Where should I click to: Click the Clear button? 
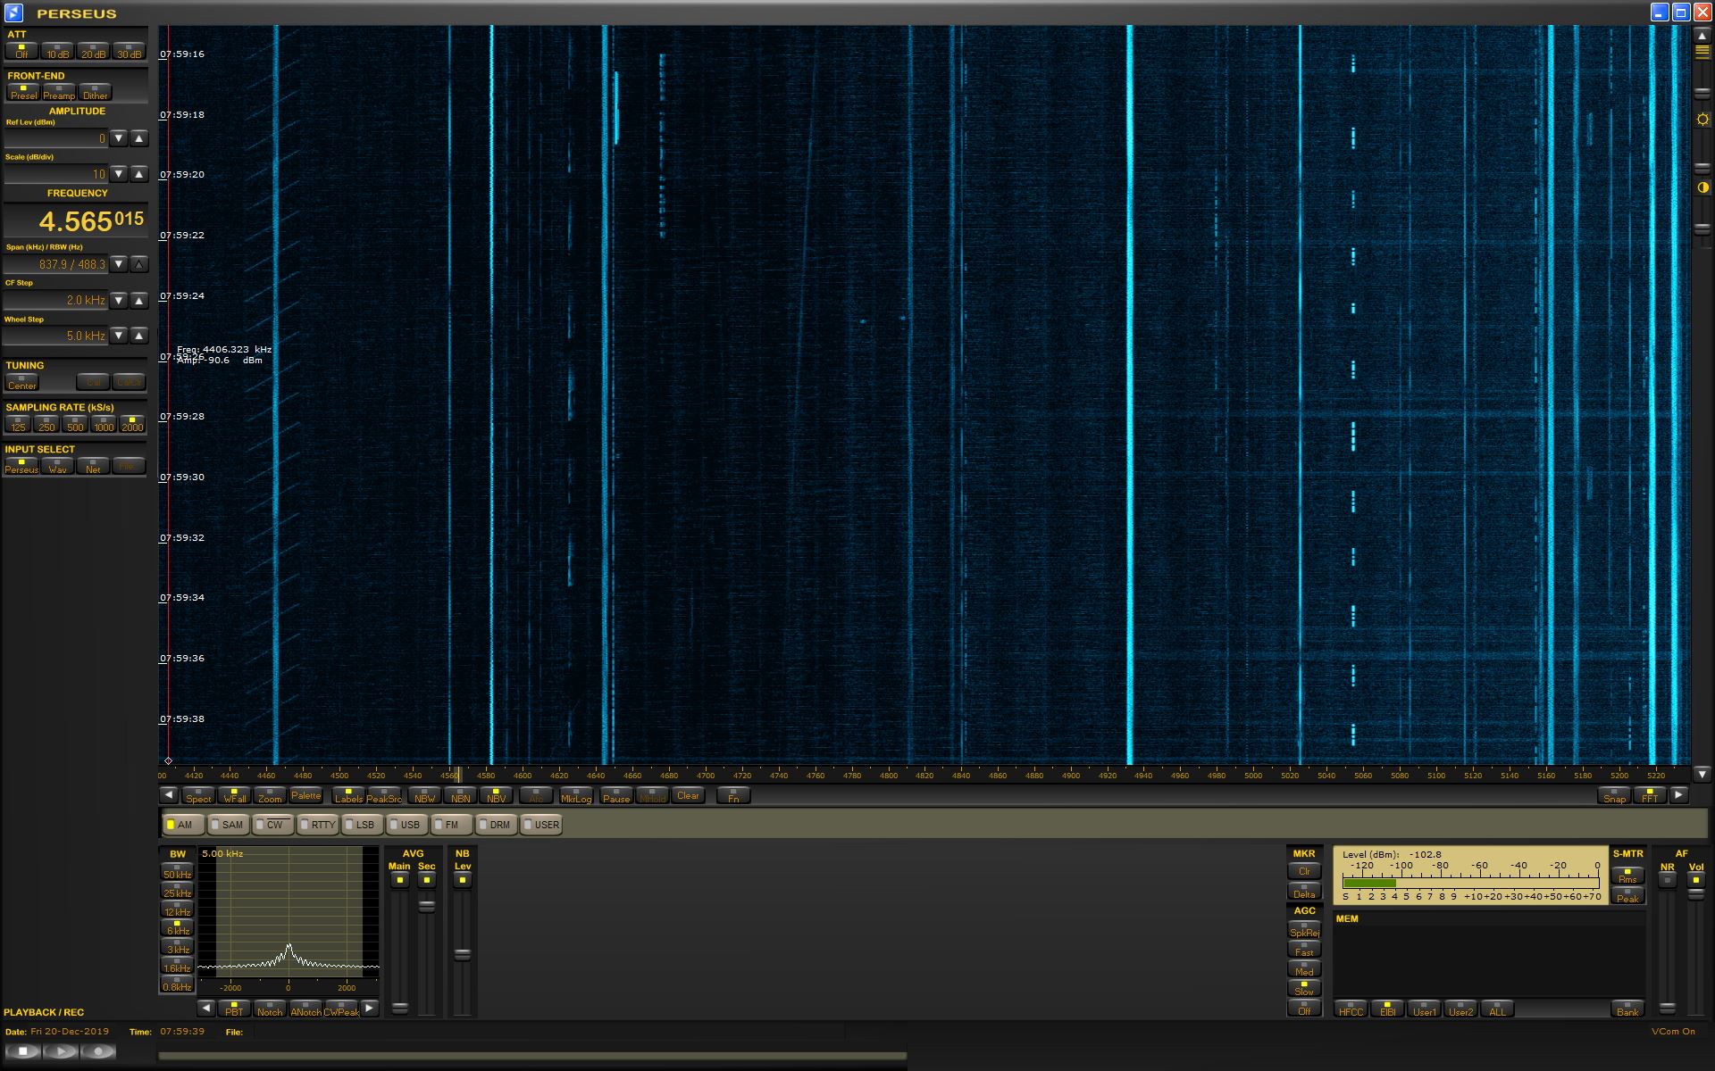tap(688, 795)
